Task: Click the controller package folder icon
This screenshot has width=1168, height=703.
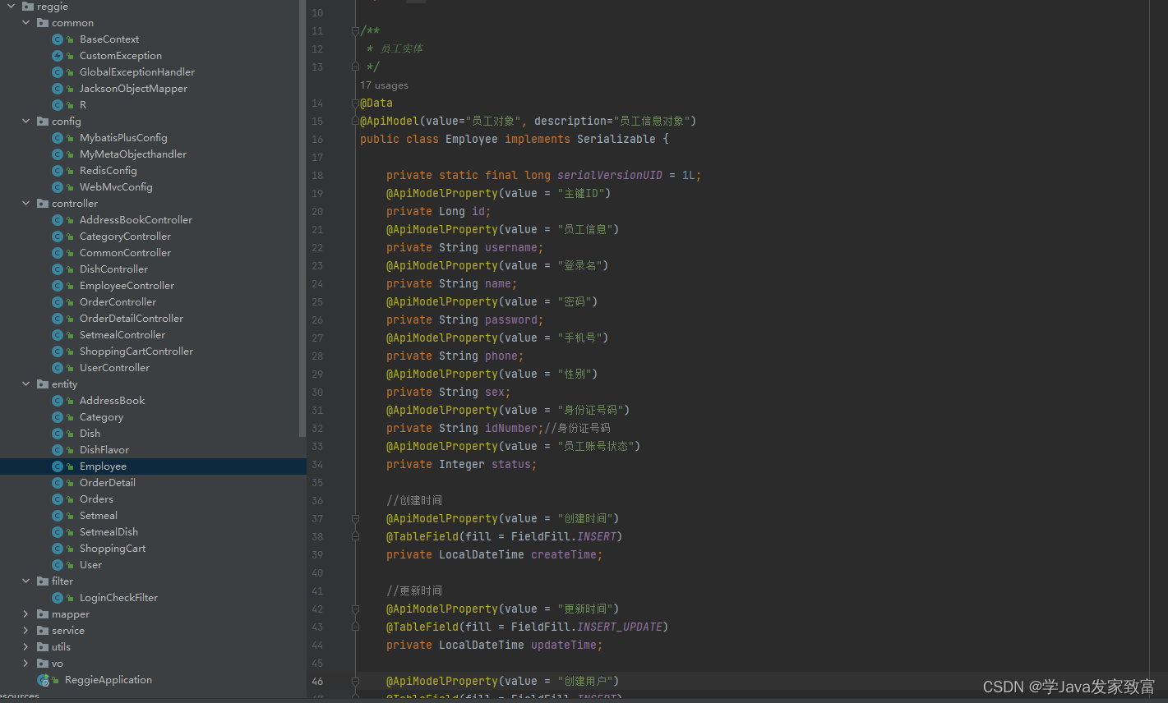Action: (x=43, y=204)
